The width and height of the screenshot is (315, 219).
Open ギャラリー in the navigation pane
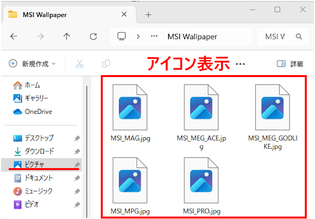coord(31,98)
